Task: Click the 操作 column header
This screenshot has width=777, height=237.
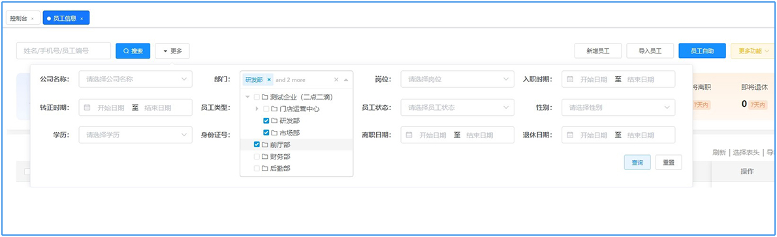Action: pos(747,171)
